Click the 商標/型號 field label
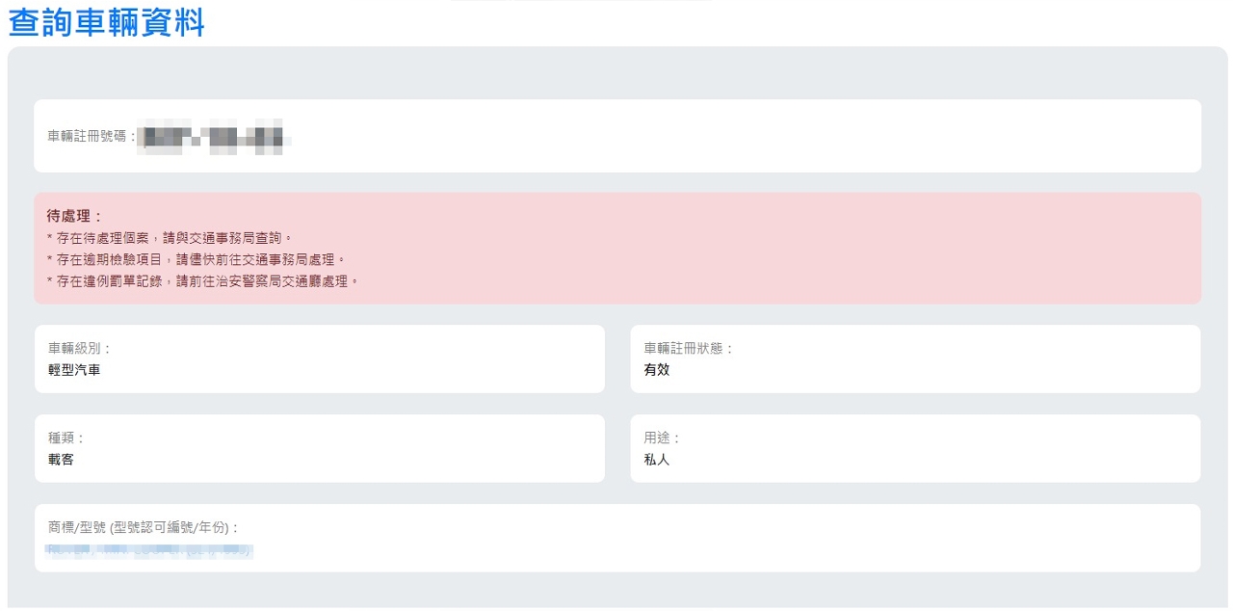 pos(143,527)
